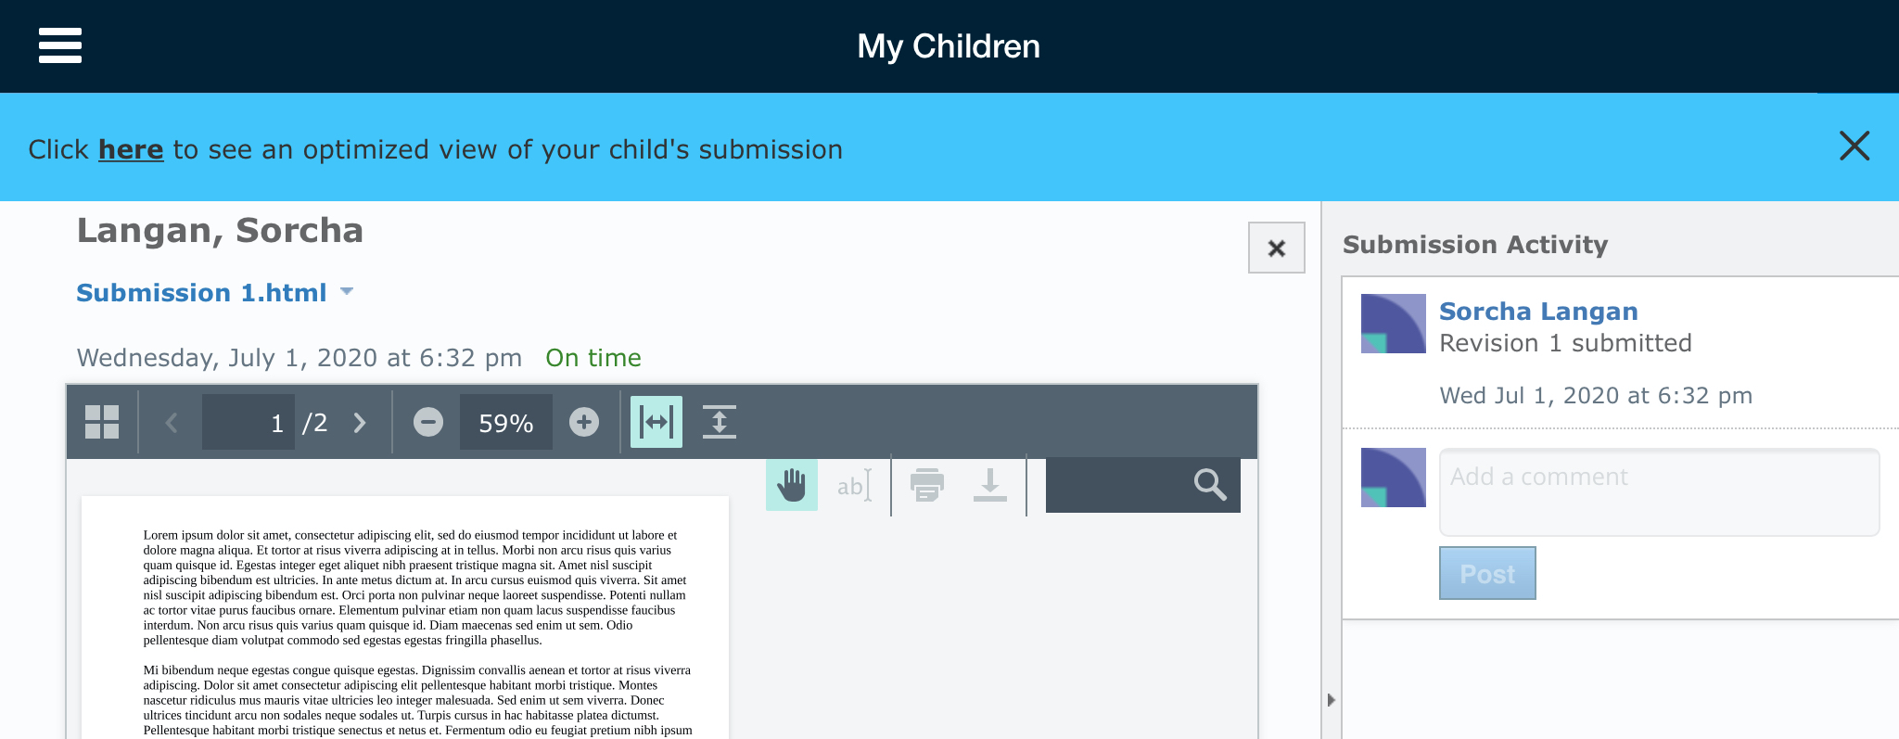1899x739 pixels.
Task: Open the hamburger navigation menu
Action: point(60,45)
